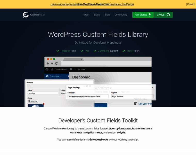Click the checkmark next to Feature rich
196x155 pixels.
pos(124,51)
